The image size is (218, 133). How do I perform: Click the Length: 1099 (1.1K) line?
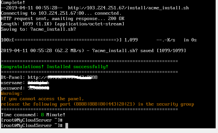click(x=63, y=24)
